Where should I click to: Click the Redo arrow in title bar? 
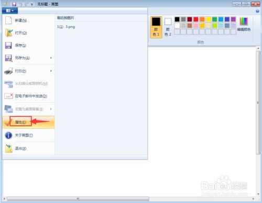point(27,4)
